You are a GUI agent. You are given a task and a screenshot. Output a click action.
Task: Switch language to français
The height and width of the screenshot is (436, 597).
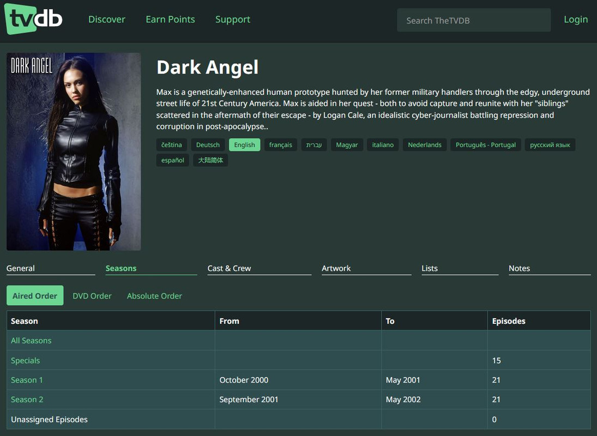(281, 145)
